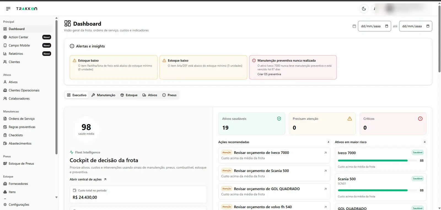Open the Ativos page from the sidebar
The height and width of the screenshot is (210, 441).
[x=27, y=82]
